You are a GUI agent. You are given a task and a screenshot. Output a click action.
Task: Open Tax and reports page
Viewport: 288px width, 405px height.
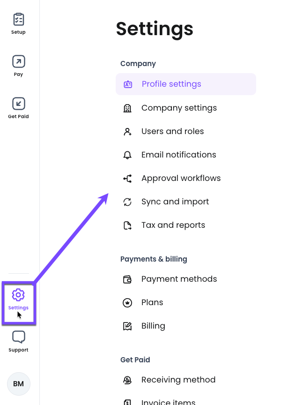(x=173, y=225)
